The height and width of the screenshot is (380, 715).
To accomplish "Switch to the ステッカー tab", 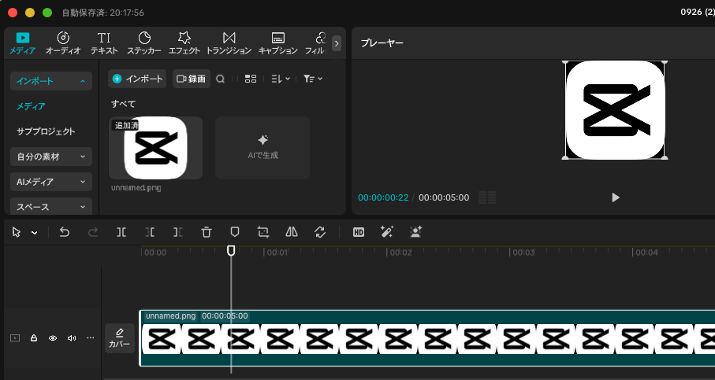I will (144, 44).
